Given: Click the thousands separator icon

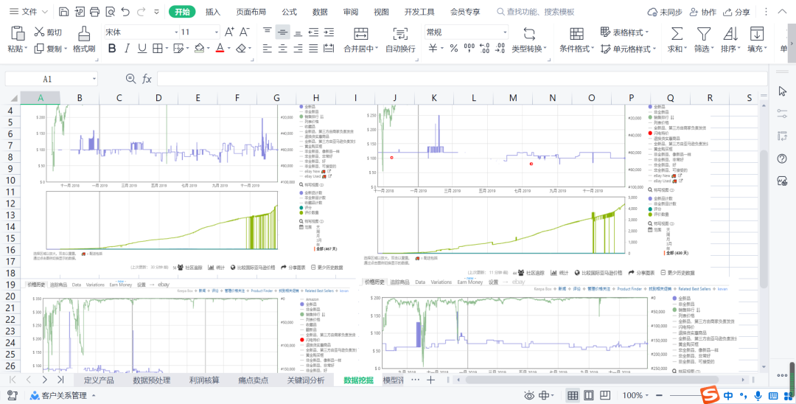Looking at the screenshot, I should (x=469, y=49).
